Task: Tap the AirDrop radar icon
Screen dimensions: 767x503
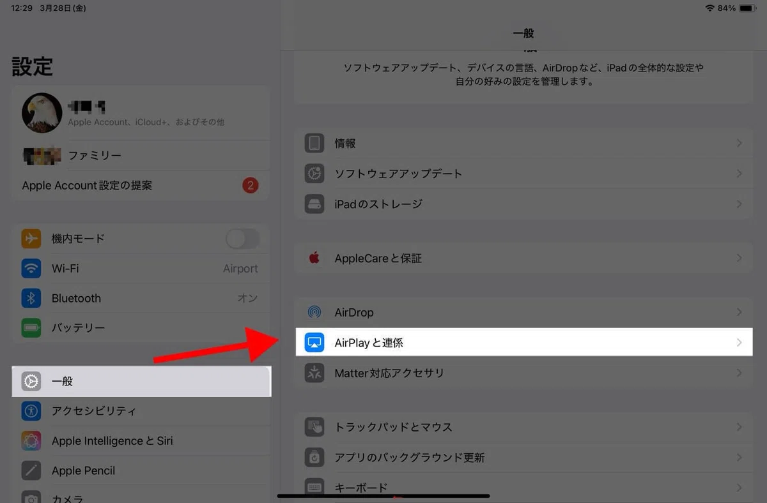Action: point(314,313)
